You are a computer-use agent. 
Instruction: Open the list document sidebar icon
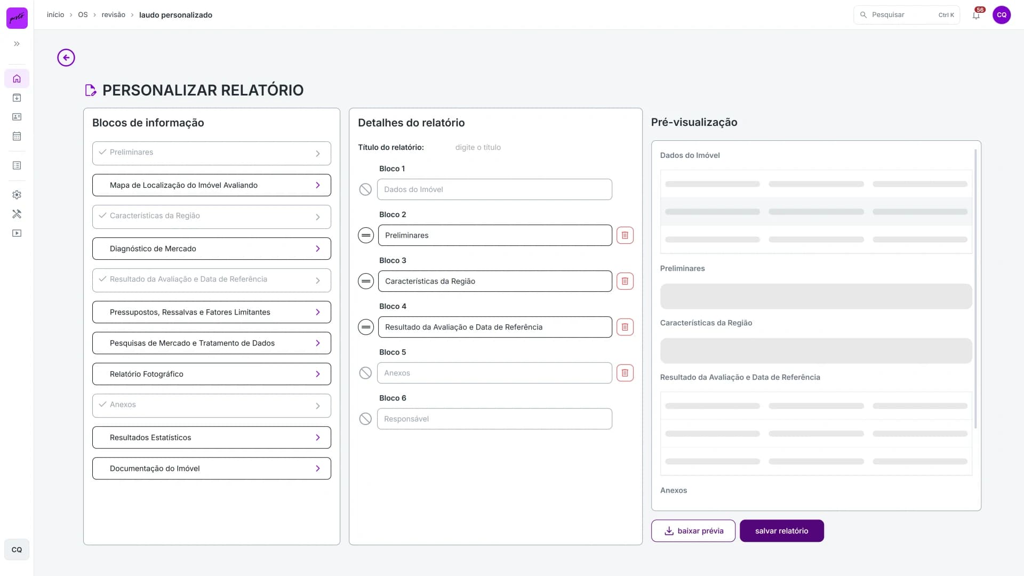point(17,165)
